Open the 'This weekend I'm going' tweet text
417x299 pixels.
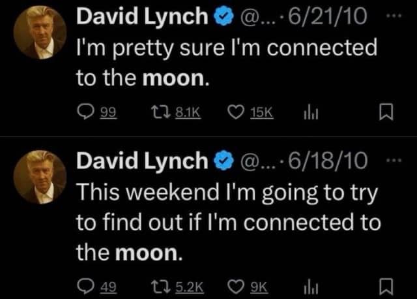[229, 222]
